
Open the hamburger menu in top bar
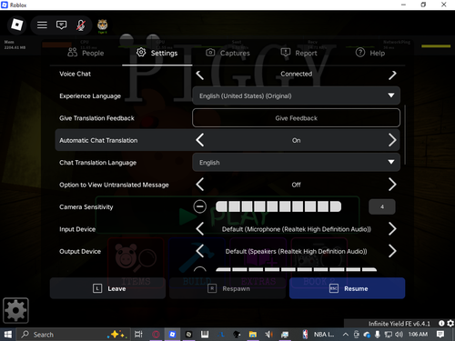(42, 25)
